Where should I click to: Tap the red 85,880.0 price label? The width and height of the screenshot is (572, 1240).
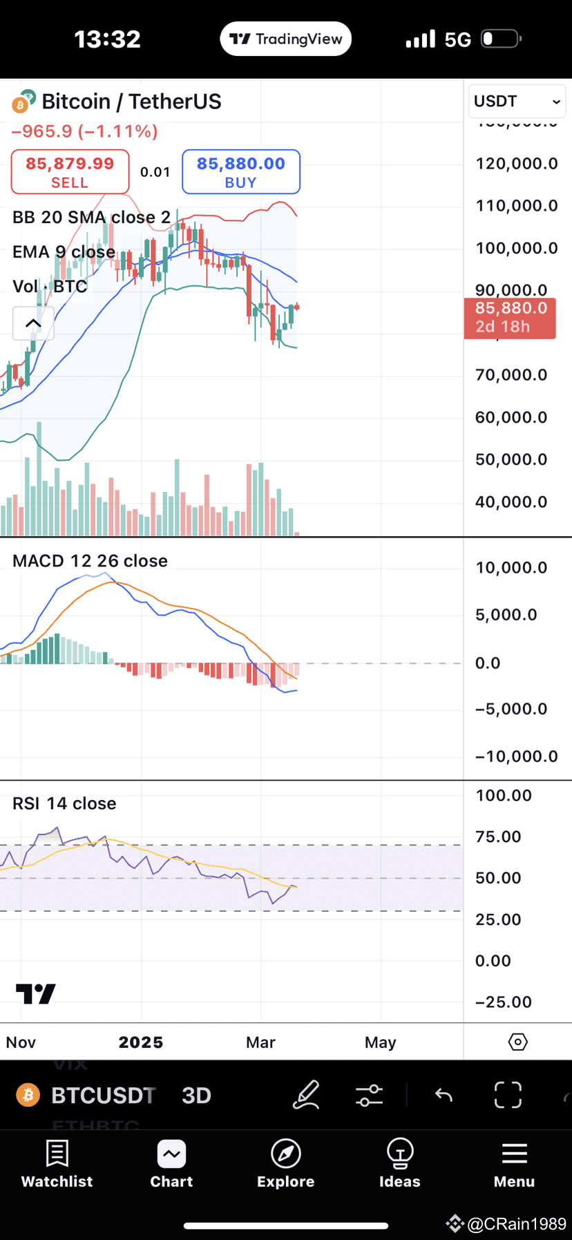510,318
